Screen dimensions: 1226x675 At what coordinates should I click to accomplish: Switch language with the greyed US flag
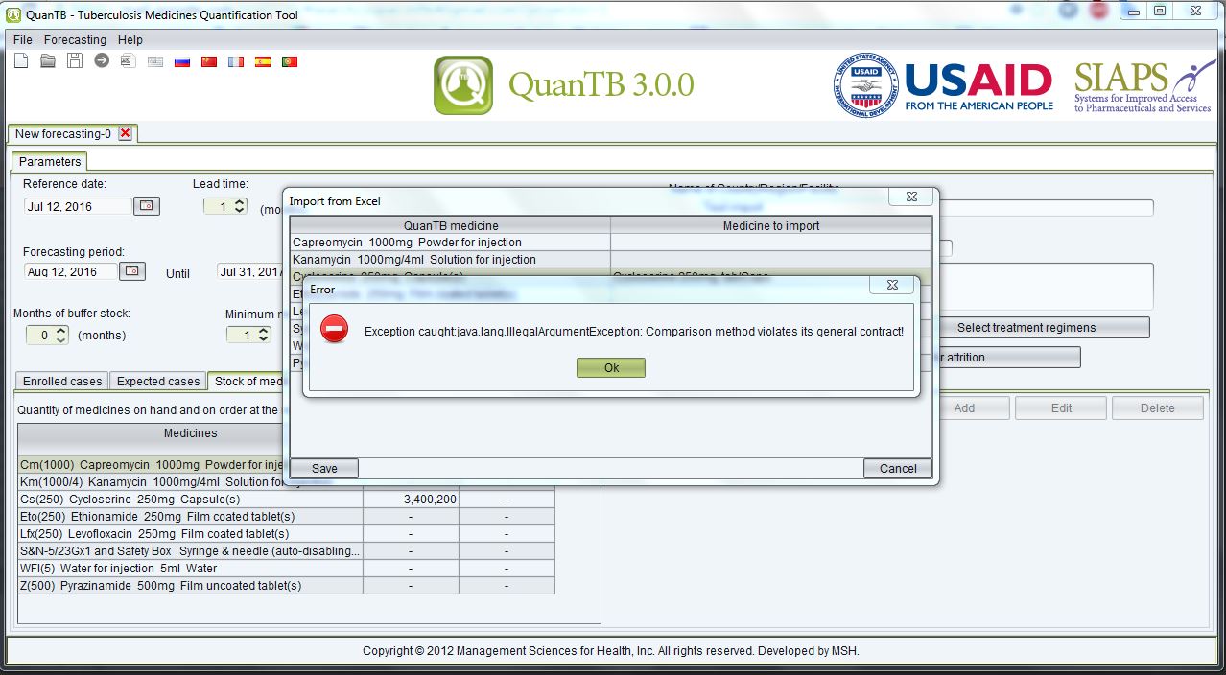(x=155, y=61)
